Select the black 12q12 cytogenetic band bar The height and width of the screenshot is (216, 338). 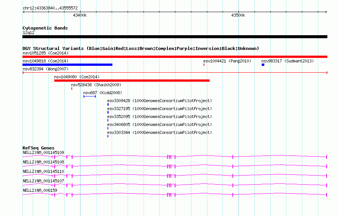click(175, 37)
